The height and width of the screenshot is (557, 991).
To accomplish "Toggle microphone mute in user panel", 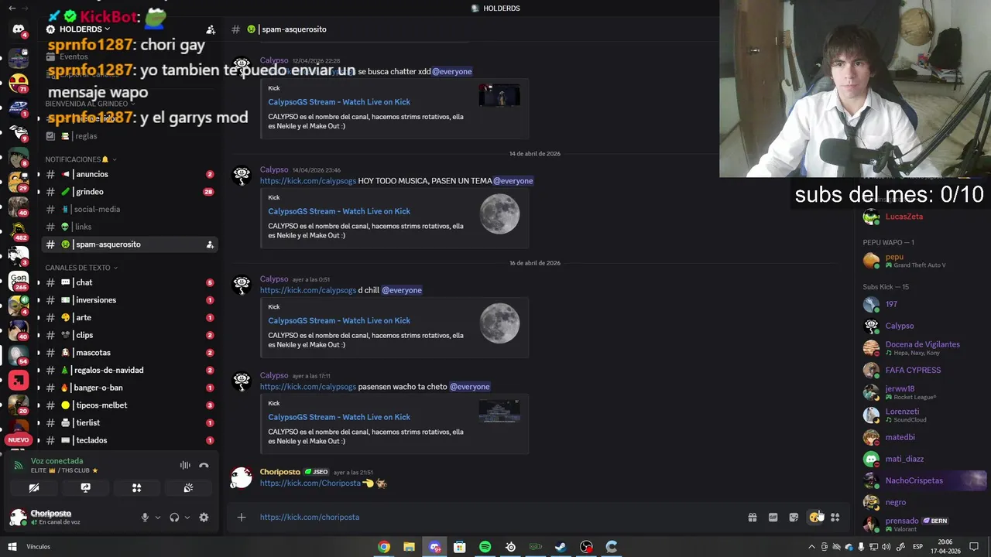I will (145, 518).
